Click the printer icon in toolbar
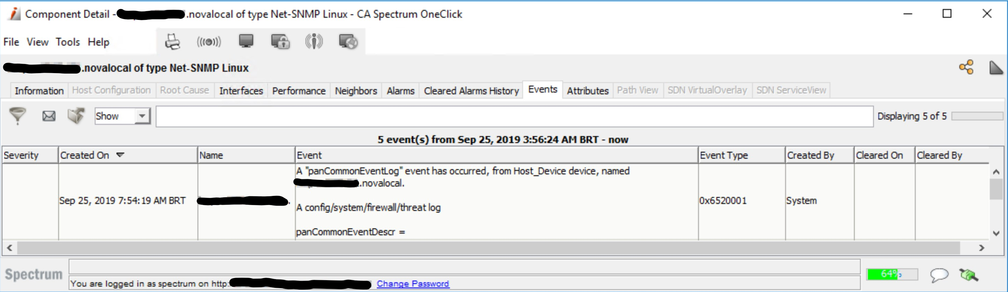This screenshot has height=292, width=1008. pyautogui.click(x=172, y=42)
